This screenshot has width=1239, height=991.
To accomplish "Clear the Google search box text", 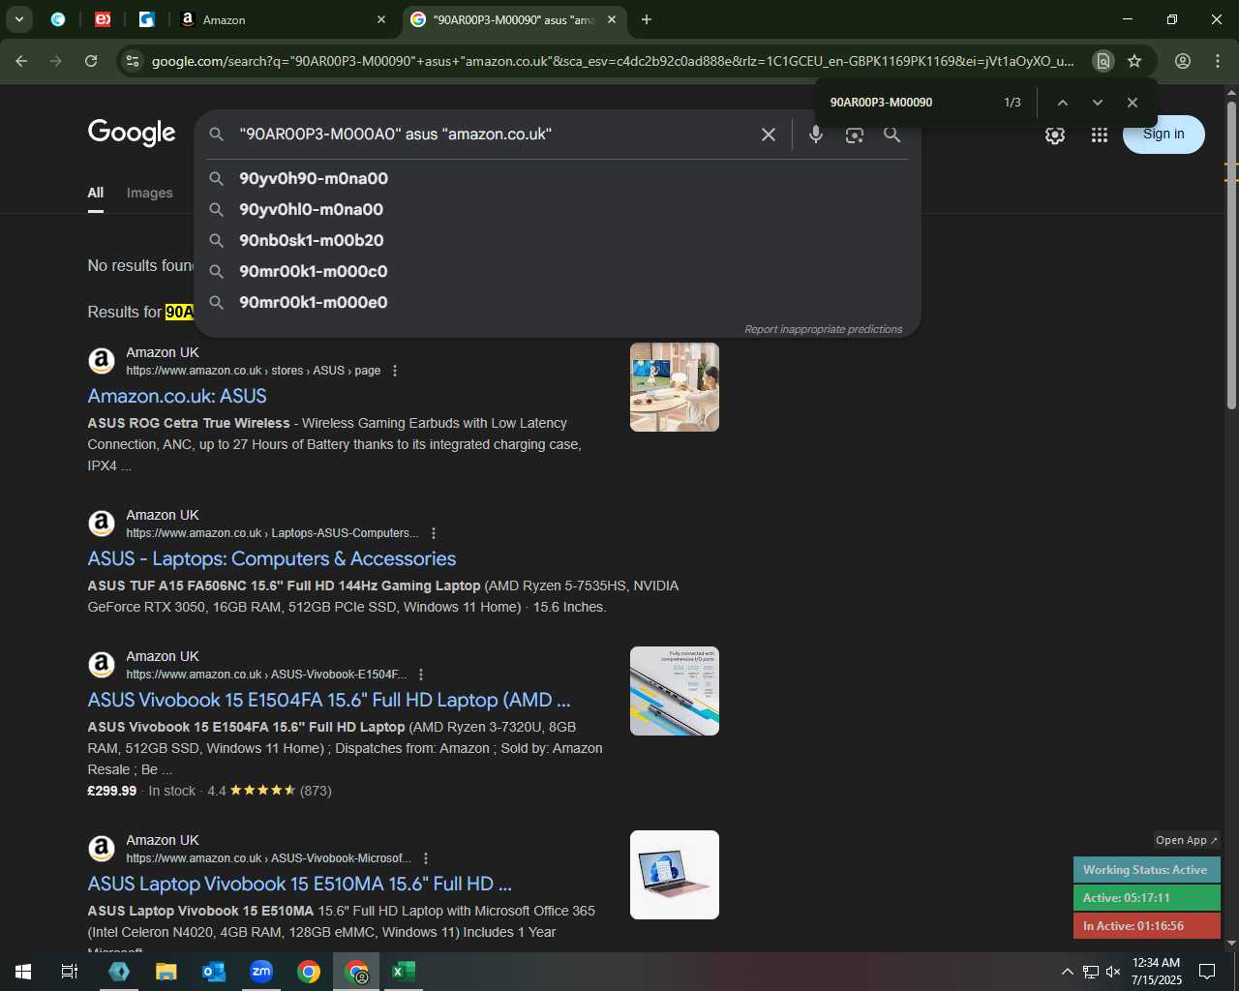I will pos(769,135).
